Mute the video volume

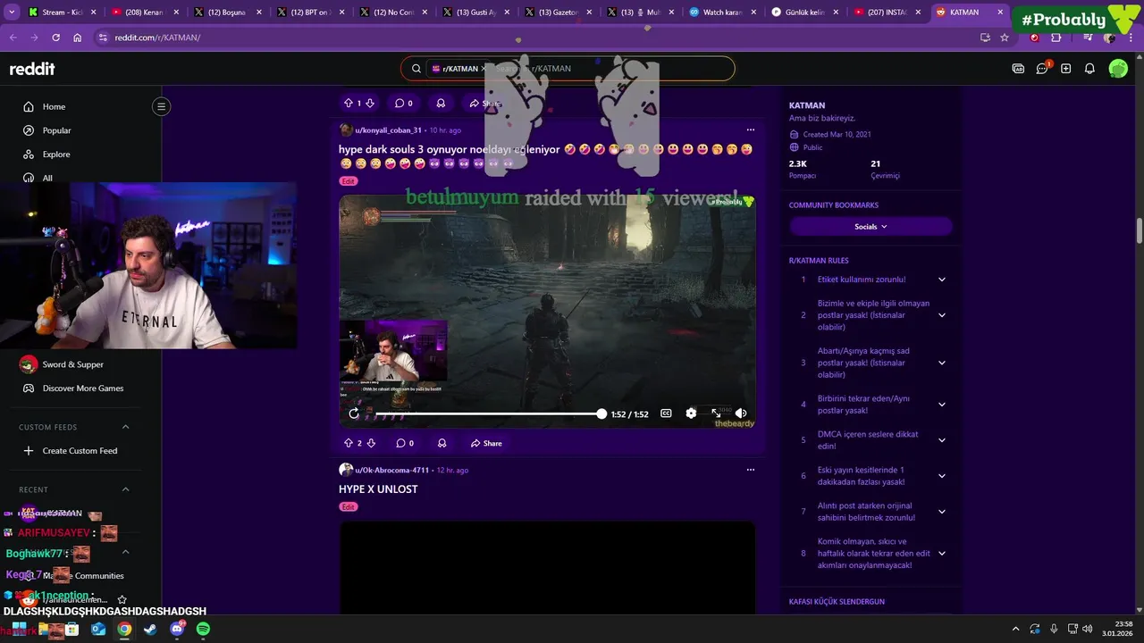tap(741, 413)
